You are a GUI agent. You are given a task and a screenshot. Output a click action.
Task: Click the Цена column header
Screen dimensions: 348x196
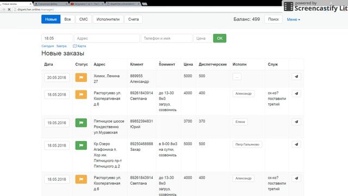click(188, 64)
